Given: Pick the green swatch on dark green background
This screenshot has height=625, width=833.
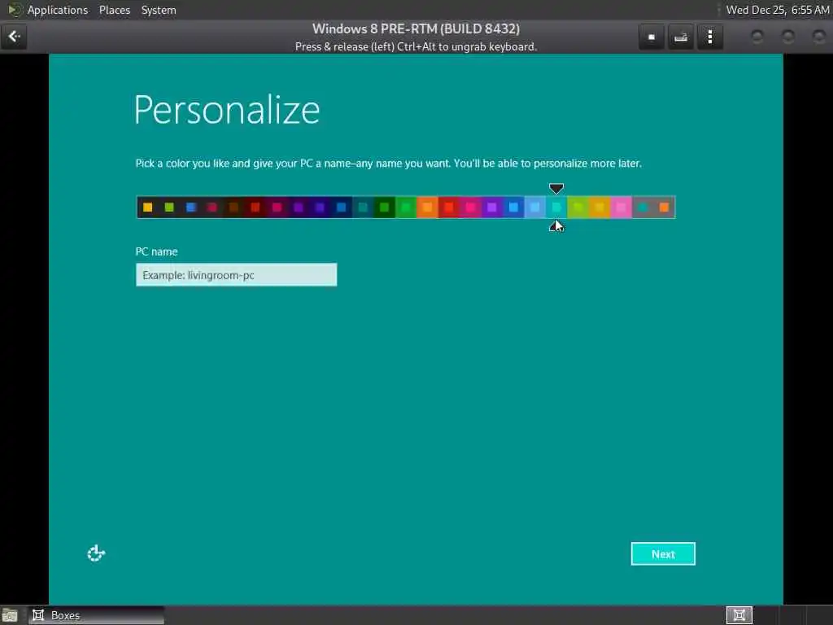Looking at the screenshot, I should click(x=384, y=208).
